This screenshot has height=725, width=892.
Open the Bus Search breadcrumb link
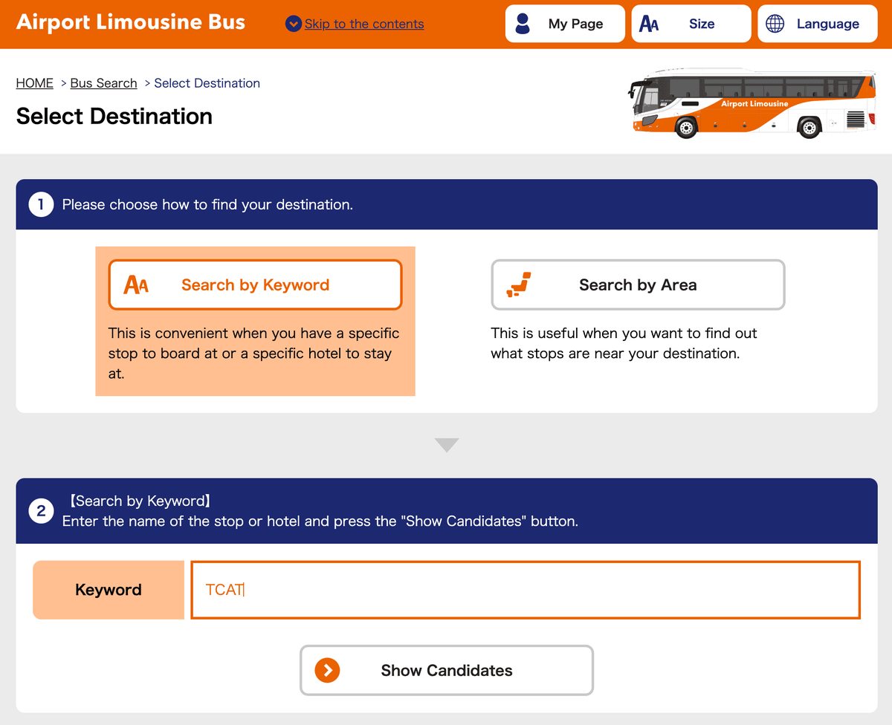(103, 83)
